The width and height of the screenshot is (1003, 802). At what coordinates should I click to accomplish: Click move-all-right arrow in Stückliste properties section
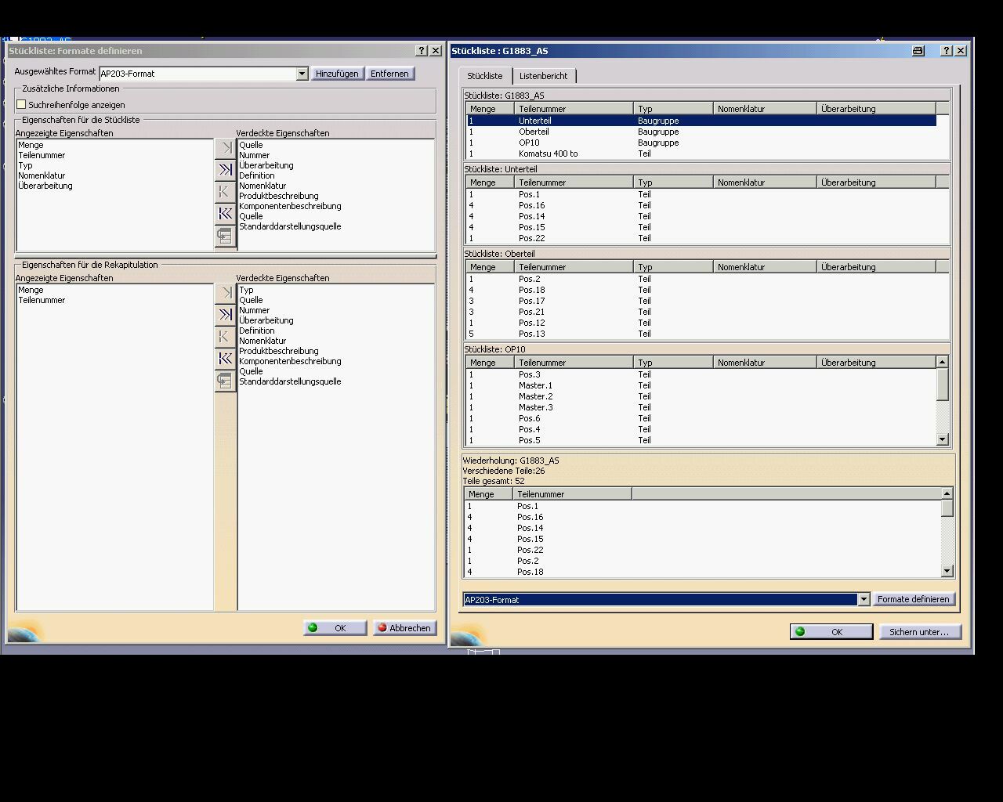(225, 169)
